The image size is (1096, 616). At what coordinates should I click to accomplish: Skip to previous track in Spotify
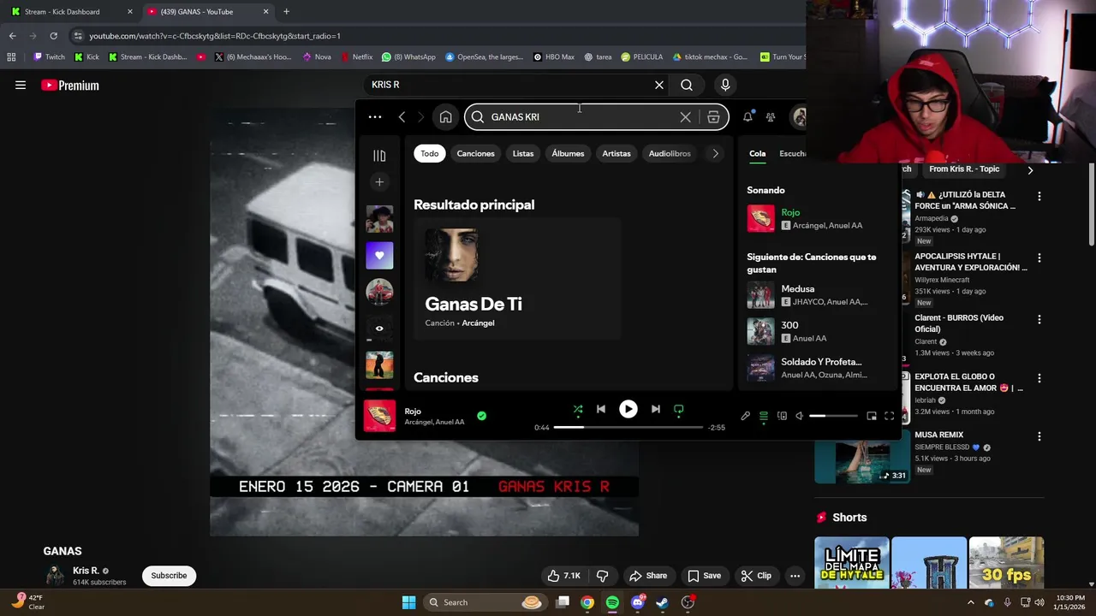click(601, 409)
